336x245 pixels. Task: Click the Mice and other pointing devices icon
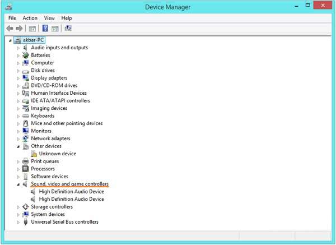(x=26, y=123)
